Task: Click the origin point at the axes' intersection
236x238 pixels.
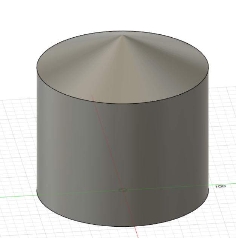Action: [x=122, y=190]
